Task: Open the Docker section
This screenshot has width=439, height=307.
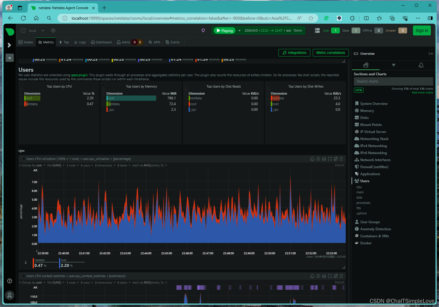Action: point(366,243)
